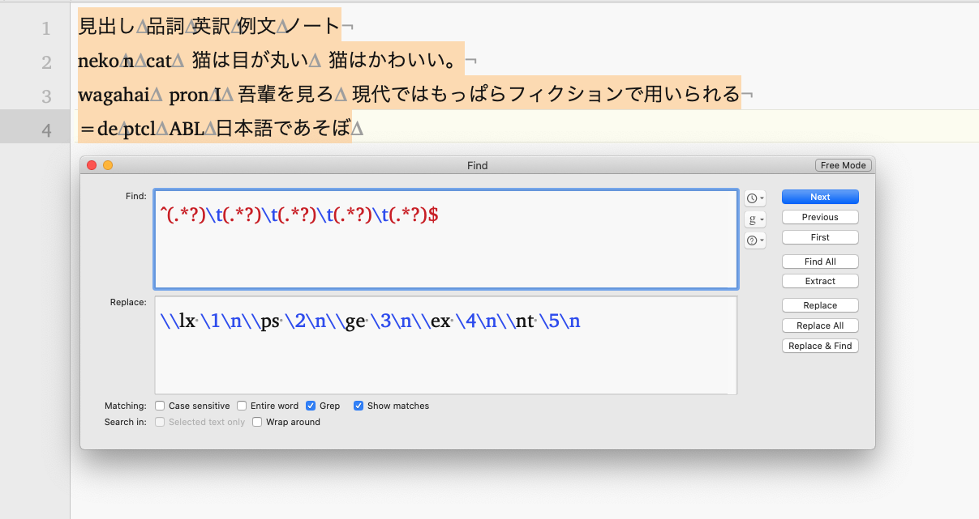Enable the Wrap around search option
This screenshot has height=519, width=979.
point(257,422)
